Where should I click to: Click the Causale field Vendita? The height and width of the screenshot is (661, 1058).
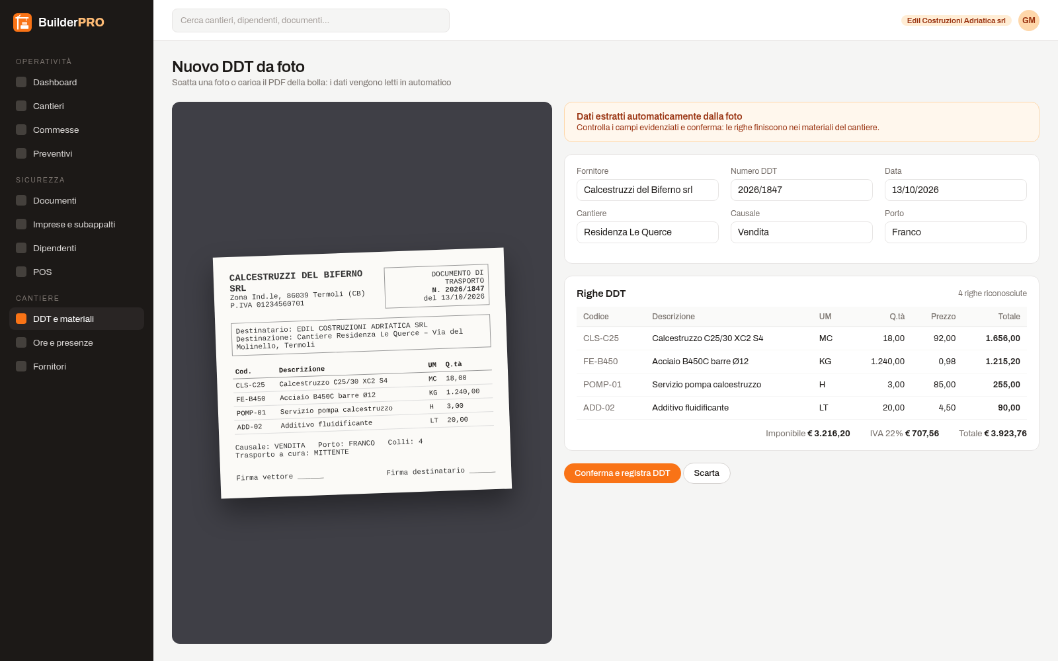click(801, 232)
